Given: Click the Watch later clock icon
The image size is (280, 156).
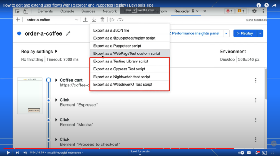Looking at the screenshot, I should [x=267, y=5].
